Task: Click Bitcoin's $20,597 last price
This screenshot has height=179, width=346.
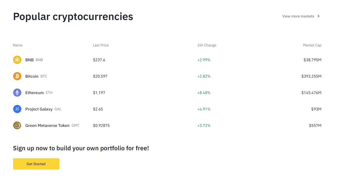Action: [100, 76]
